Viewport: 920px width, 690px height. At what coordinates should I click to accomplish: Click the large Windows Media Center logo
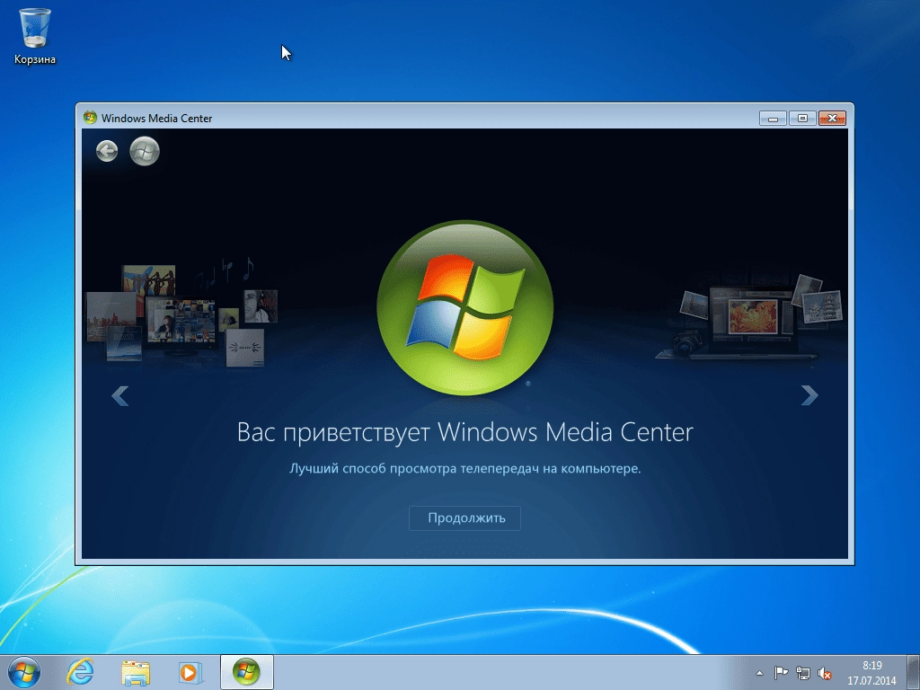tap(465, 307)
